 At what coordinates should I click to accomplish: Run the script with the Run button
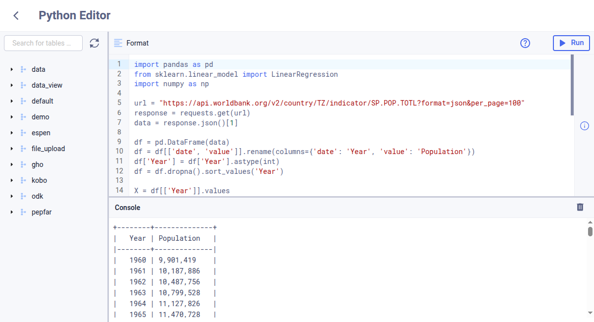pyautogui.click(x=571, y=43)
